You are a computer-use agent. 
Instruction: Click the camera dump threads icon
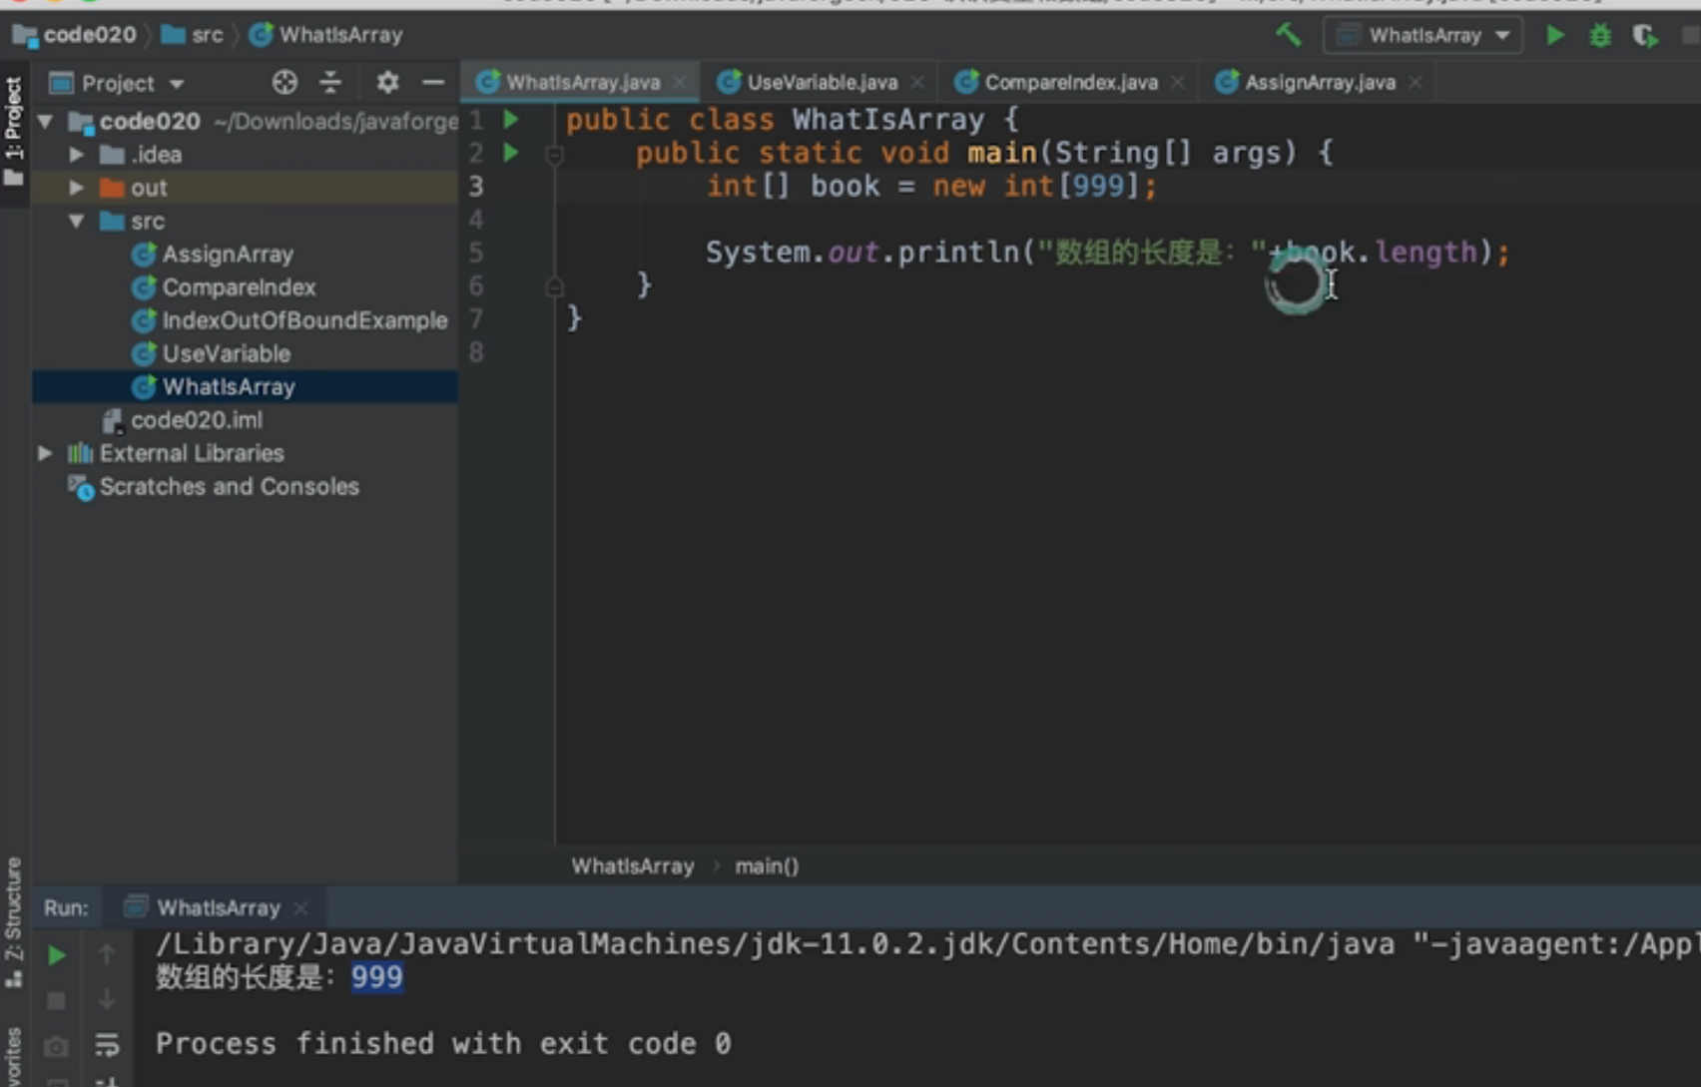coord(57,1046)
